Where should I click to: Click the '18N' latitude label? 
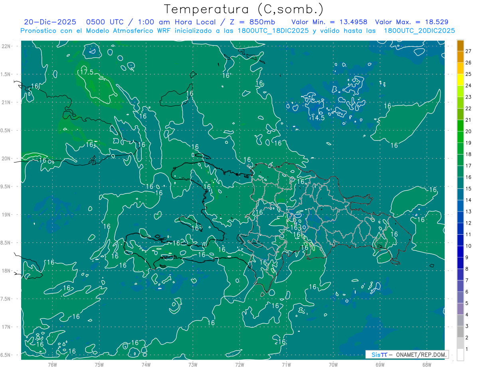[x=6, y=271]
